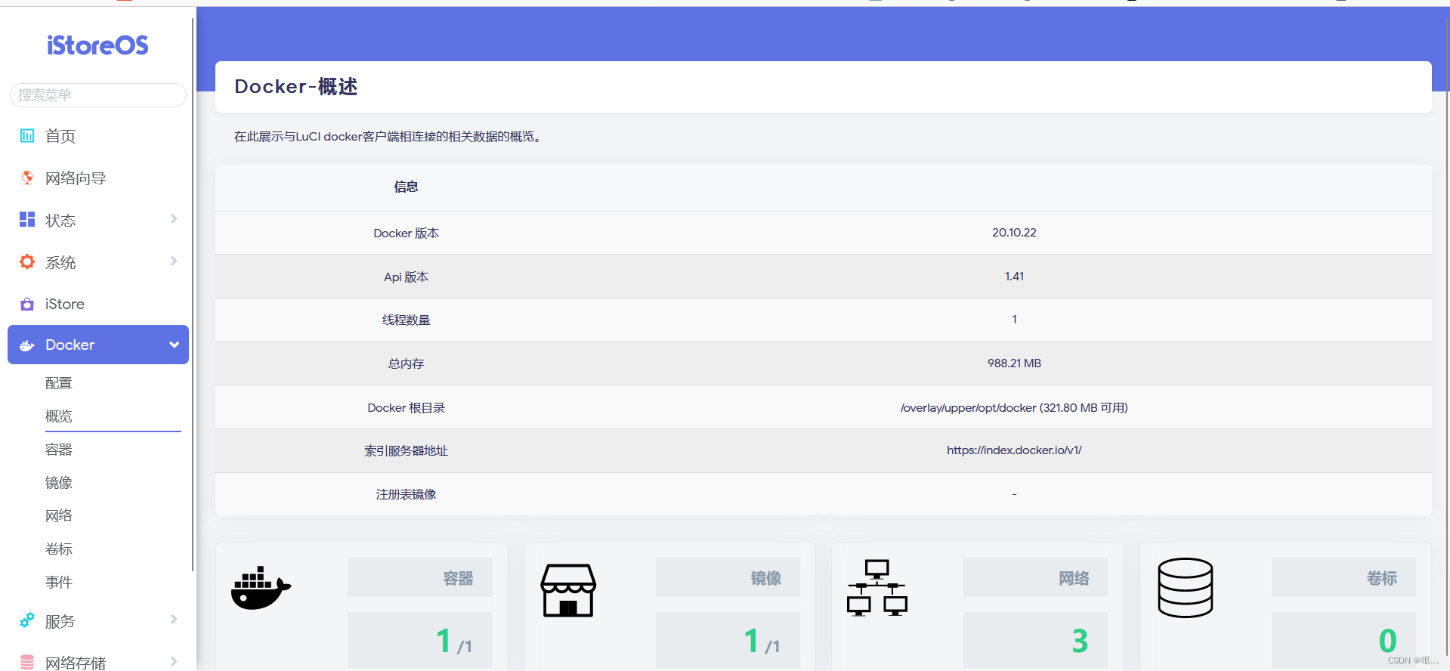The image size is (1450, 671).
Task: Focus the 搜索菜单 search field
Action: [98, 95]
